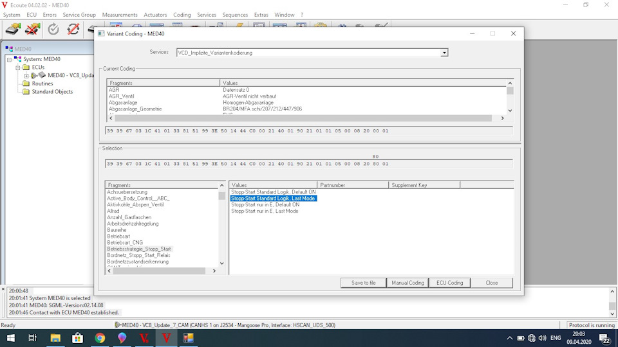Open Windows Start menu

click(x=11, y=338)
